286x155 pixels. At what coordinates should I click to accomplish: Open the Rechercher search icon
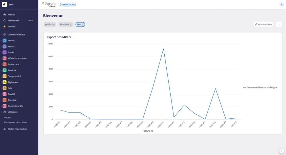5,21
